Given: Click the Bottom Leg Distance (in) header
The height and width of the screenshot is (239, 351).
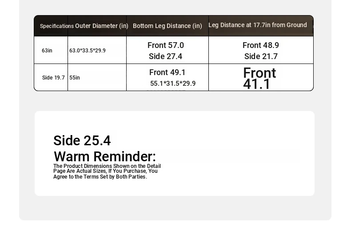Looking at the screenshot, I should [x=168, y=26].
